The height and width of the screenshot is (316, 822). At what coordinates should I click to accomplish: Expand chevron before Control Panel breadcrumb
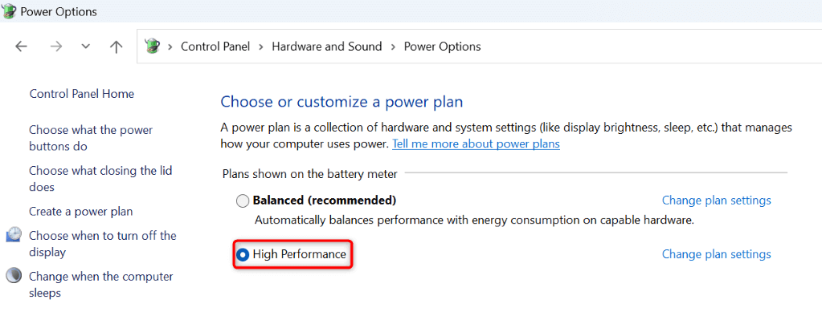pos(170,47)
